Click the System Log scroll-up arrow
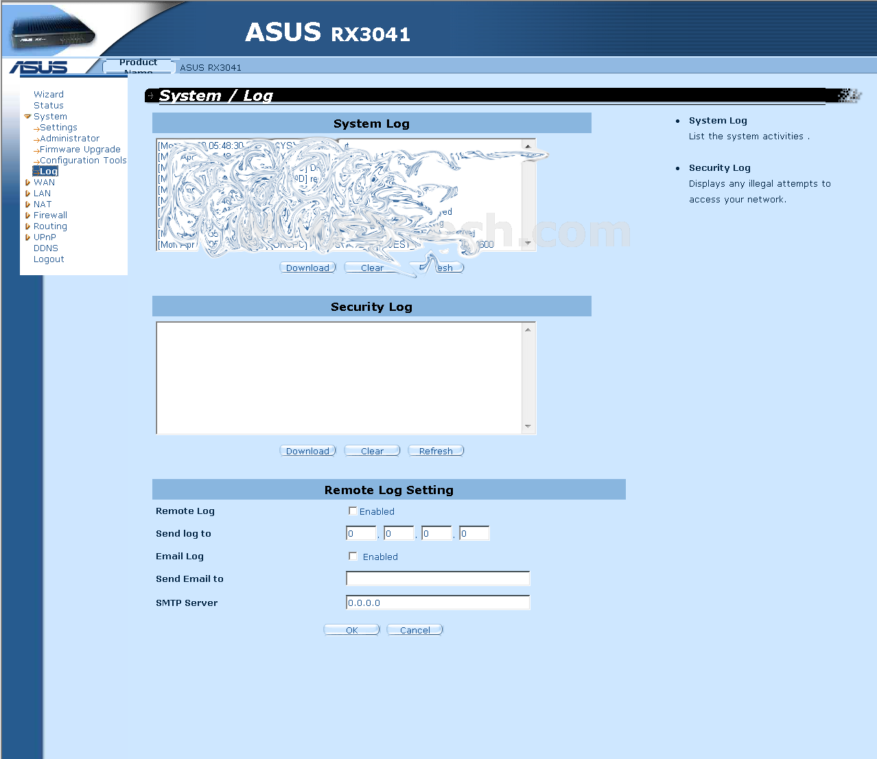877x759 pixels. pyautogui.click(x=528, y=146)
